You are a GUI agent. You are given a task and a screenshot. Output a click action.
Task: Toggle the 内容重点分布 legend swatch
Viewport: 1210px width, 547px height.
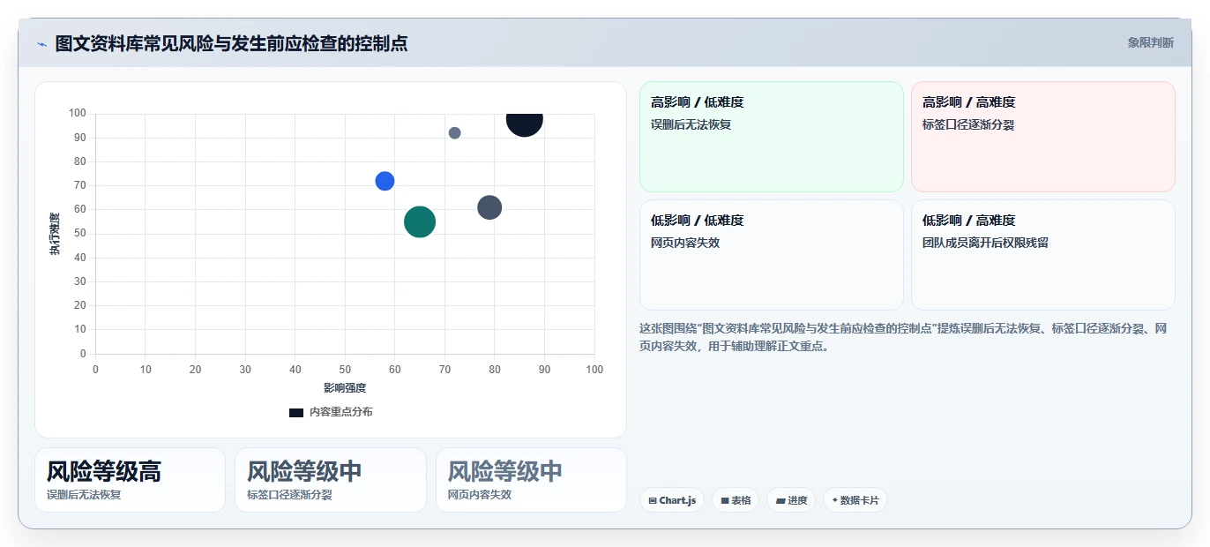point(296,412)
